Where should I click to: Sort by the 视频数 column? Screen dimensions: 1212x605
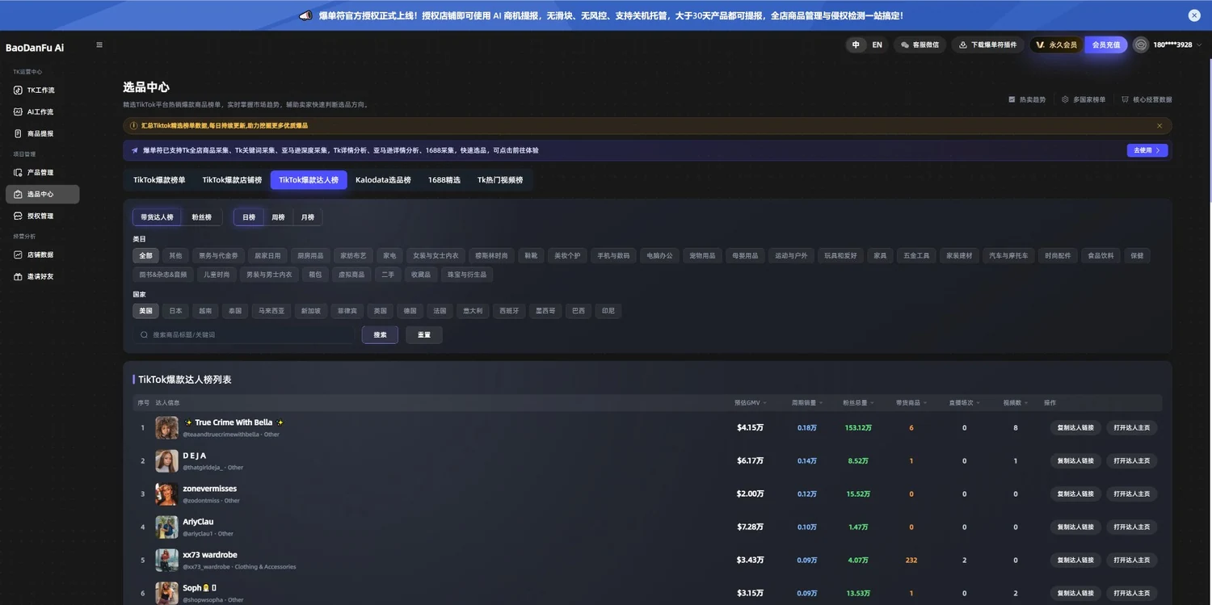(x=1016, y=402)
